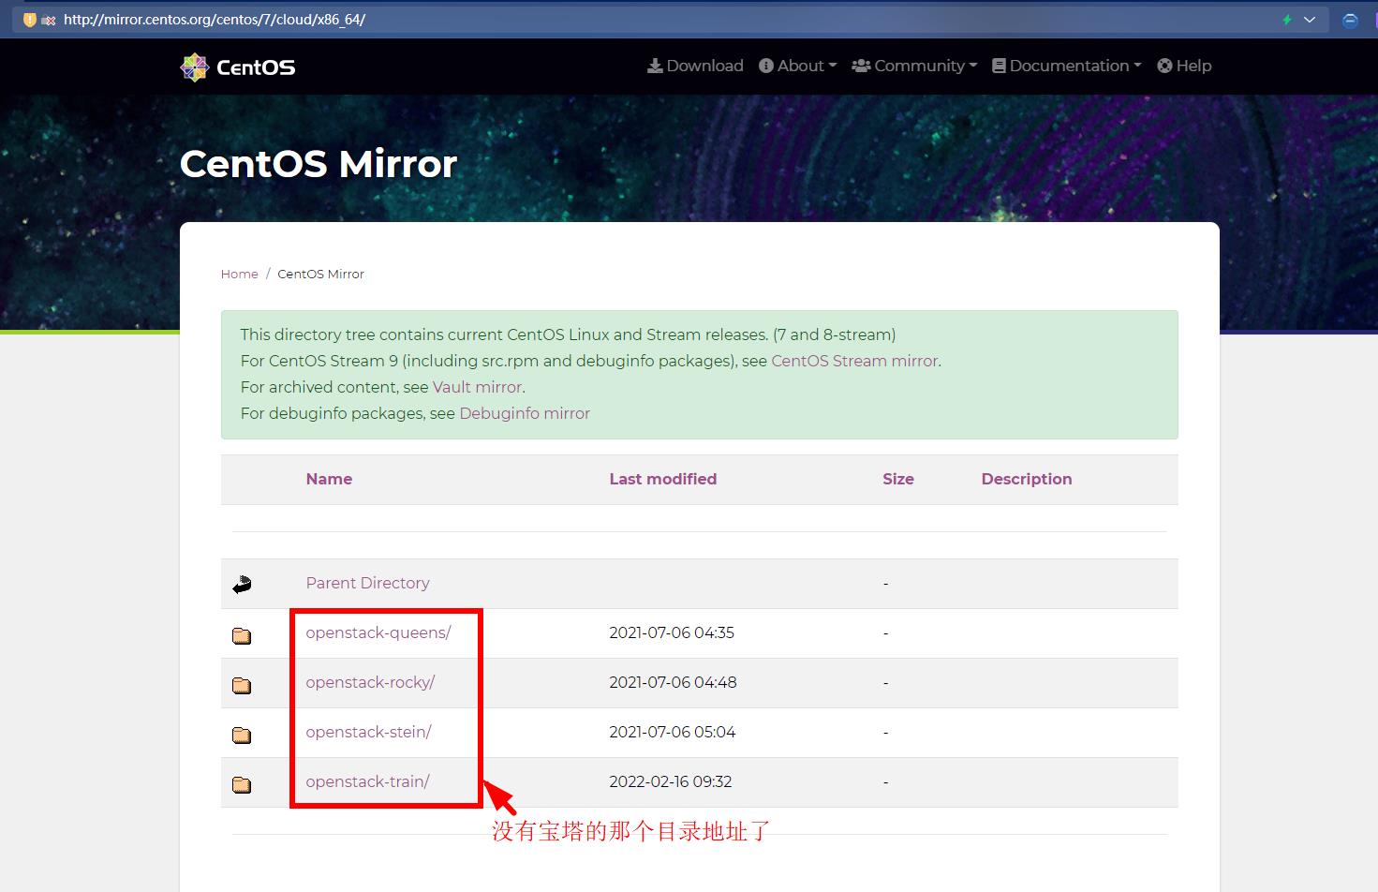The height and width of the screenshot is (892, 1378).
Task: Open the openstack-stein/ directory
Action: (x=368, y=732)
